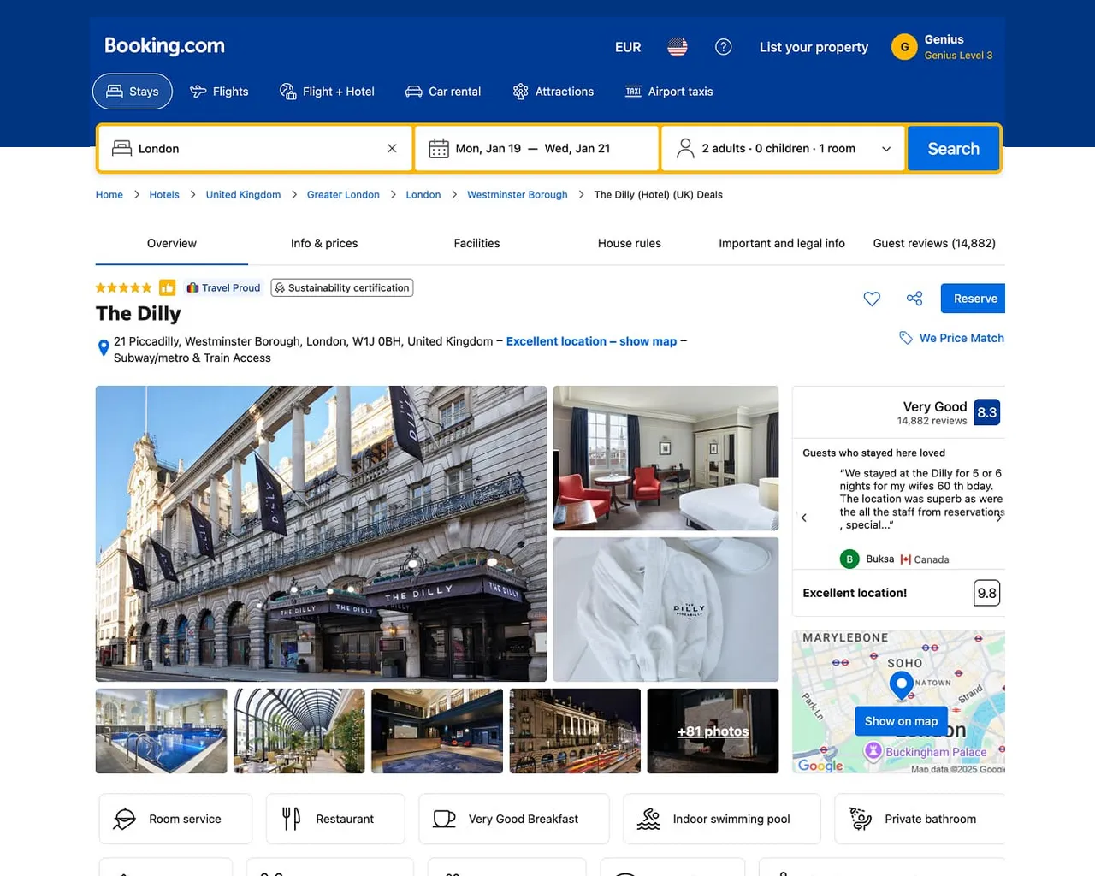This screenshot has width=1095, height=876.
Task: Save The Dilly with heart icon
Action: point(872,299)
